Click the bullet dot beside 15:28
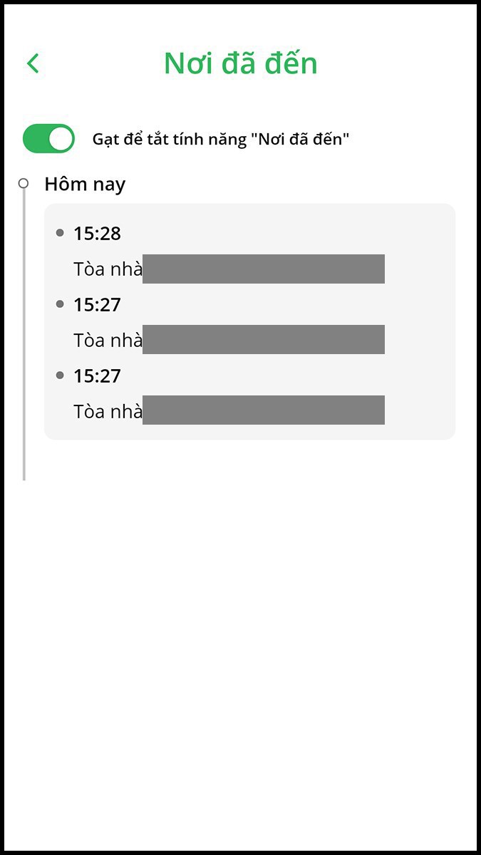The image size is (481, 855). (x=60, y=232)
